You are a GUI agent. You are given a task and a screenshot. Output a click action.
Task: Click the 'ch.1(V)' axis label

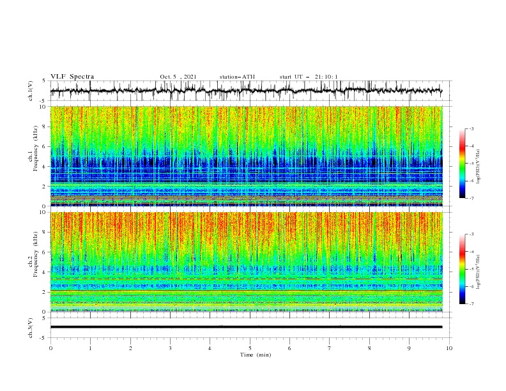tap(31, 91)
